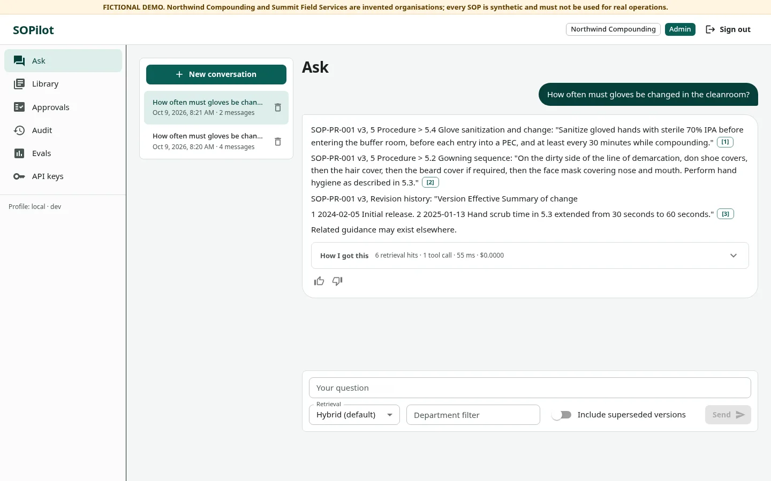This screenshot has height=481, width=771.
Task: Click API keys label in sidebar
Action: (48, 176)
